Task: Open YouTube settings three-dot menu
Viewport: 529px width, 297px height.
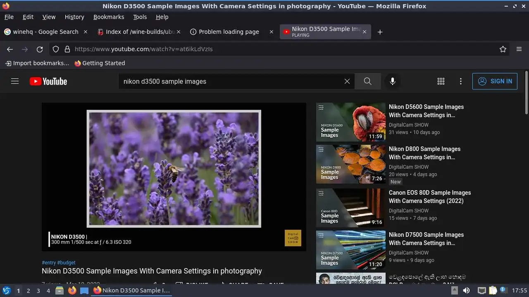Action: pos(461,81)
